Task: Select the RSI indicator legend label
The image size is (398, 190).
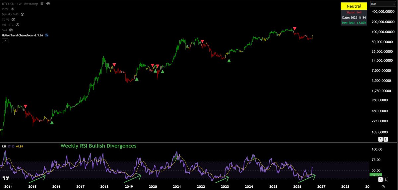Action: click(x=4, y=146)
